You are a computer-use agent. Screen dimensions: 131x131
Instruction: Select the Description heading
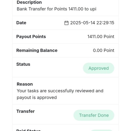click(x=29, y=2)
